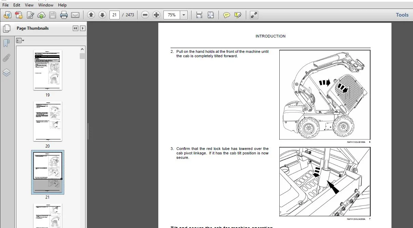Click the Edit/sign document icon

(30, 15)
